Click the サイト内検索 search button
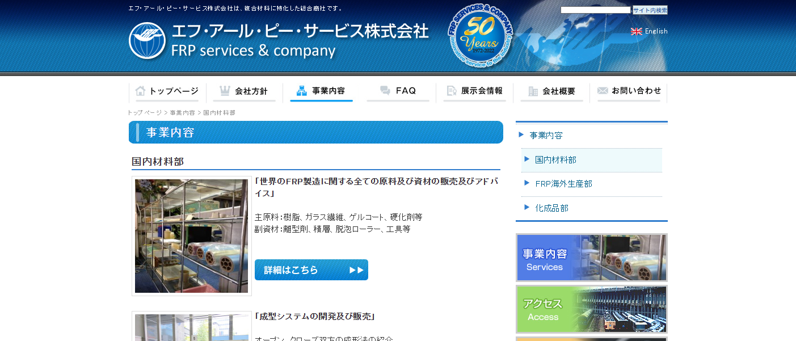The width and height of the screenshot is (796, 341). [650, 10]
